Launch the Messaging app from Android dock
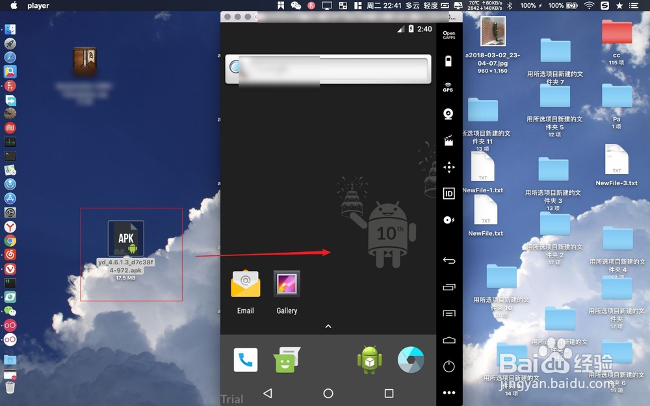 tap(287, 360)
